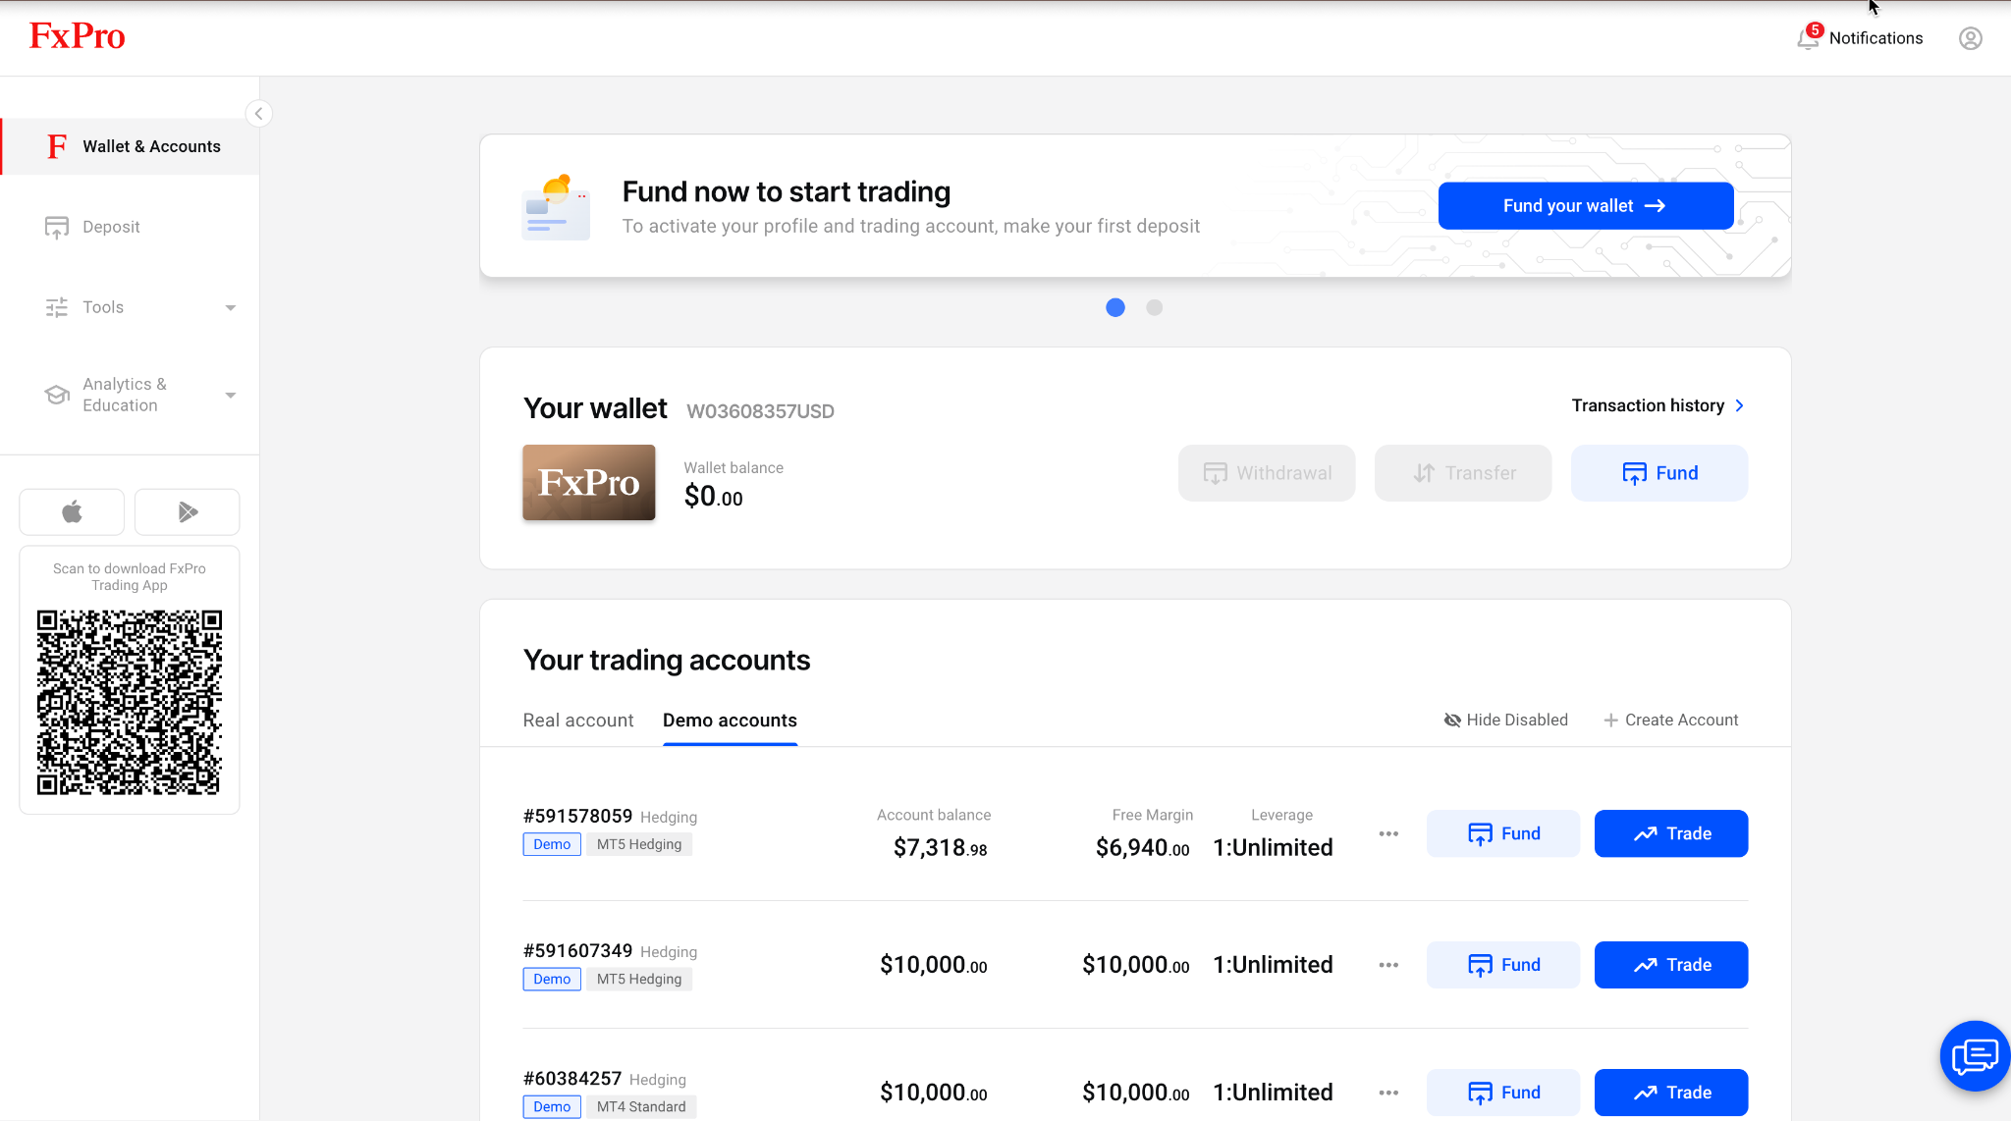Image resolution: width=2011 pixels, height=1121 pixels.
Task: Click the $7,318.98 account balance
Action: coord(940,848)
